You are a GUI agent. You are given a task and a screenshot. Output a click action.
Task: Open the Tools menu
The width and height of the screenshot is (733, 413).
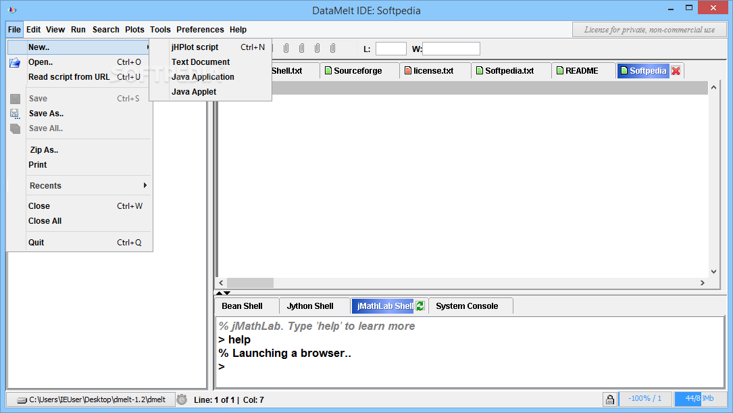pyautogui.click(x=160, y=30)
